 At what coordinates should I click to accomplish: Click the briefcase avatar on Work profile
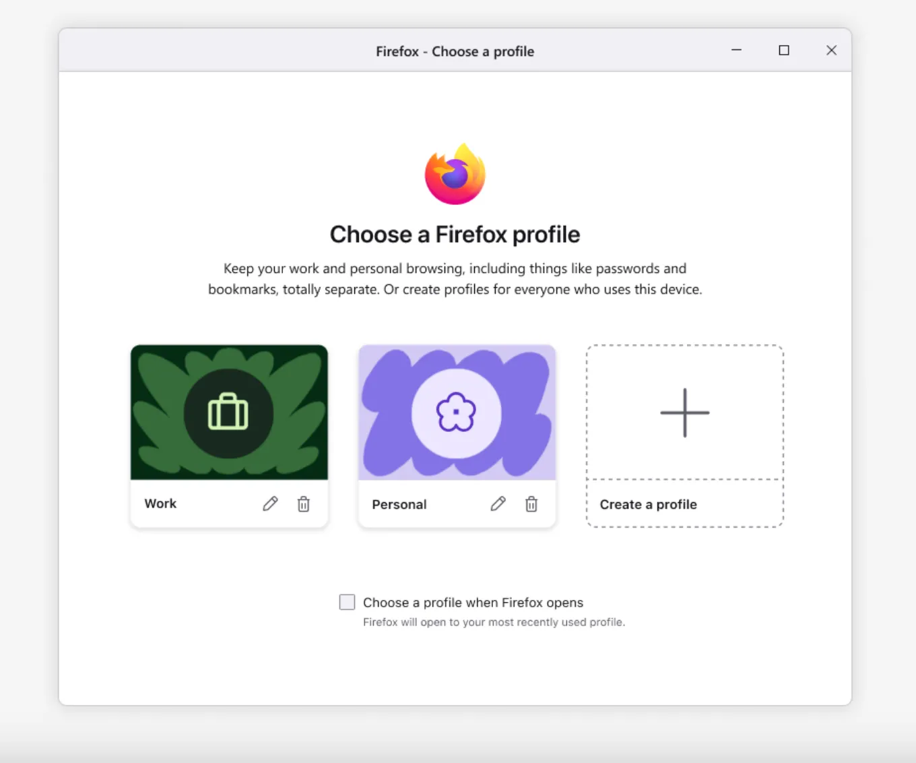[229, 413]
